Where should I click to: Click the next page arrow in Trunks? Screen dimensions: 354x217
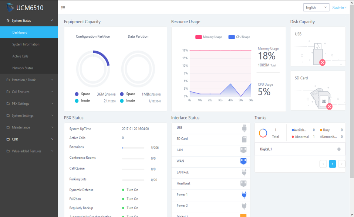pyautogui.click(x=342, y=164)
